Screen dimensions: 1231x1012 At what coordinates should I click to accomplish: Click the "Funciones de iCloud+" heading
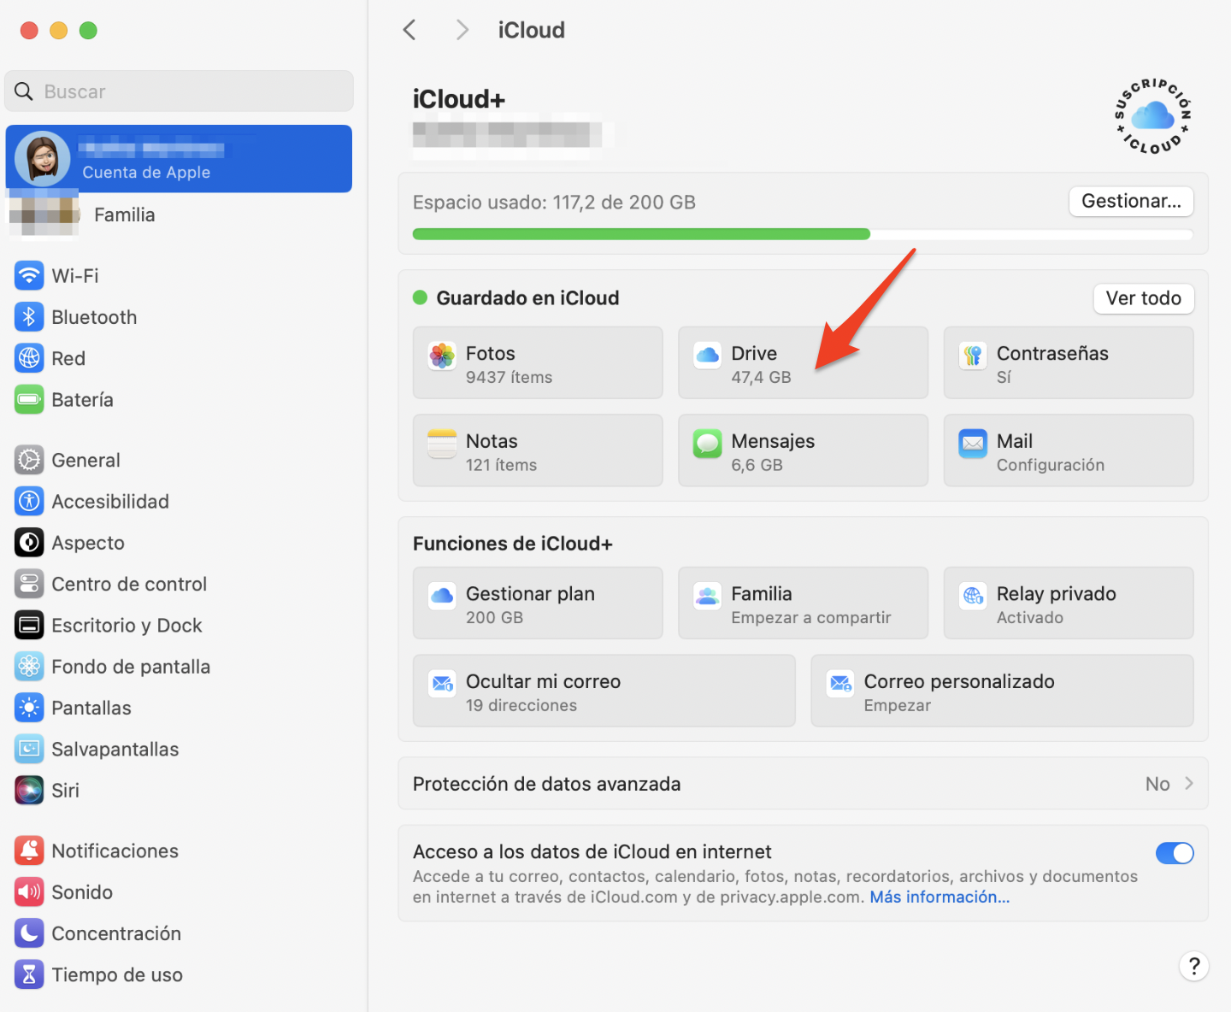pos(513,544)
